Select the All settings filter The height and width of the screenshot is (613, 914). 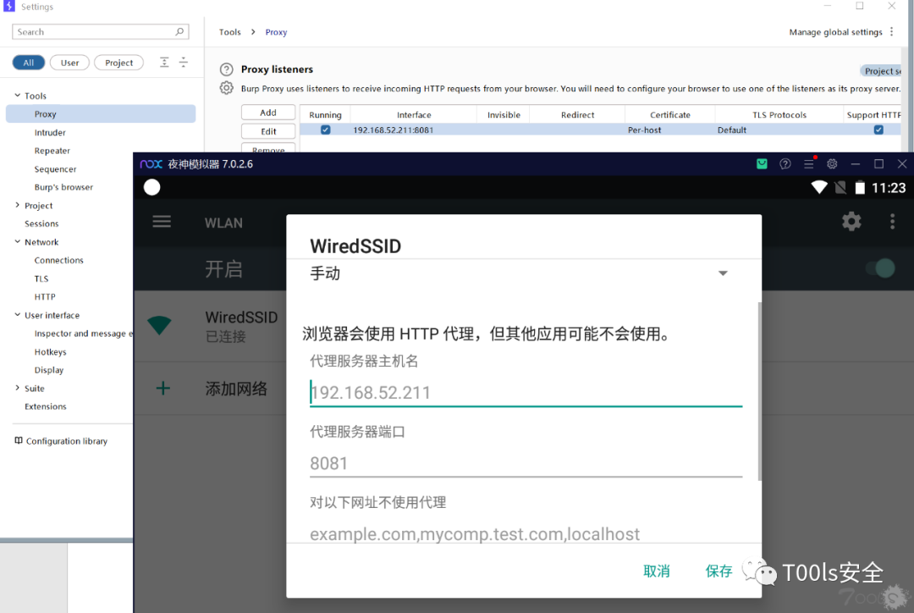coord(29,63)
